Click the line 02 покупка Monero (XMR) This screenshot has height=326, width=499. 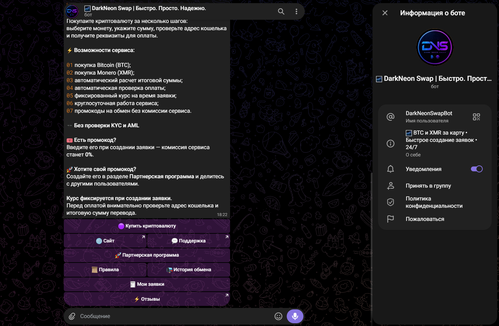click(100, 73)
